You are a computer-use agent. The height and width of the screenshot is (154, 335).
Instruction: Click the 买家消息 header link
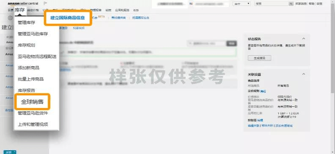(301, 4)
